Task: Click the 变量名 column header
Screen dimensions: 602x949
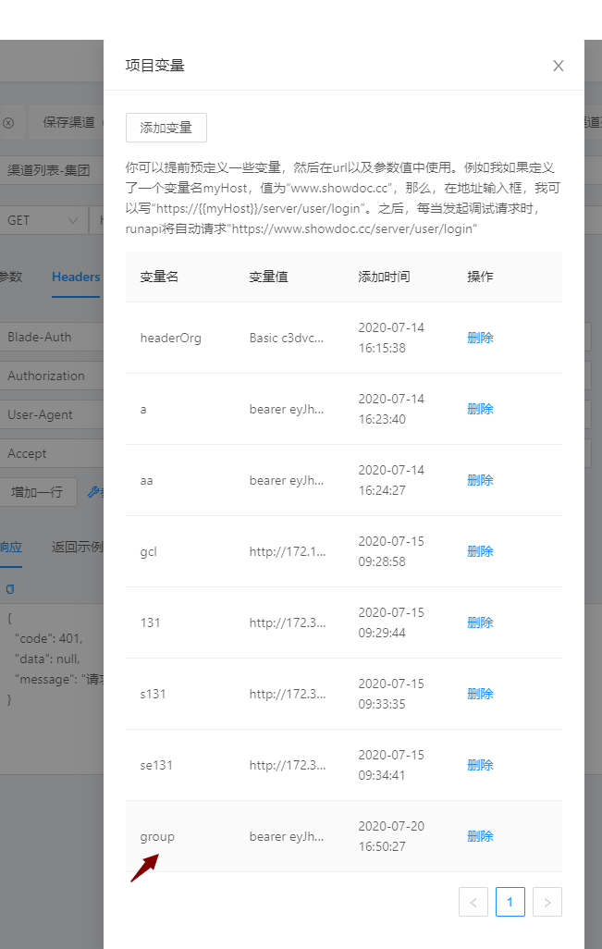Action: coord(159,277)
